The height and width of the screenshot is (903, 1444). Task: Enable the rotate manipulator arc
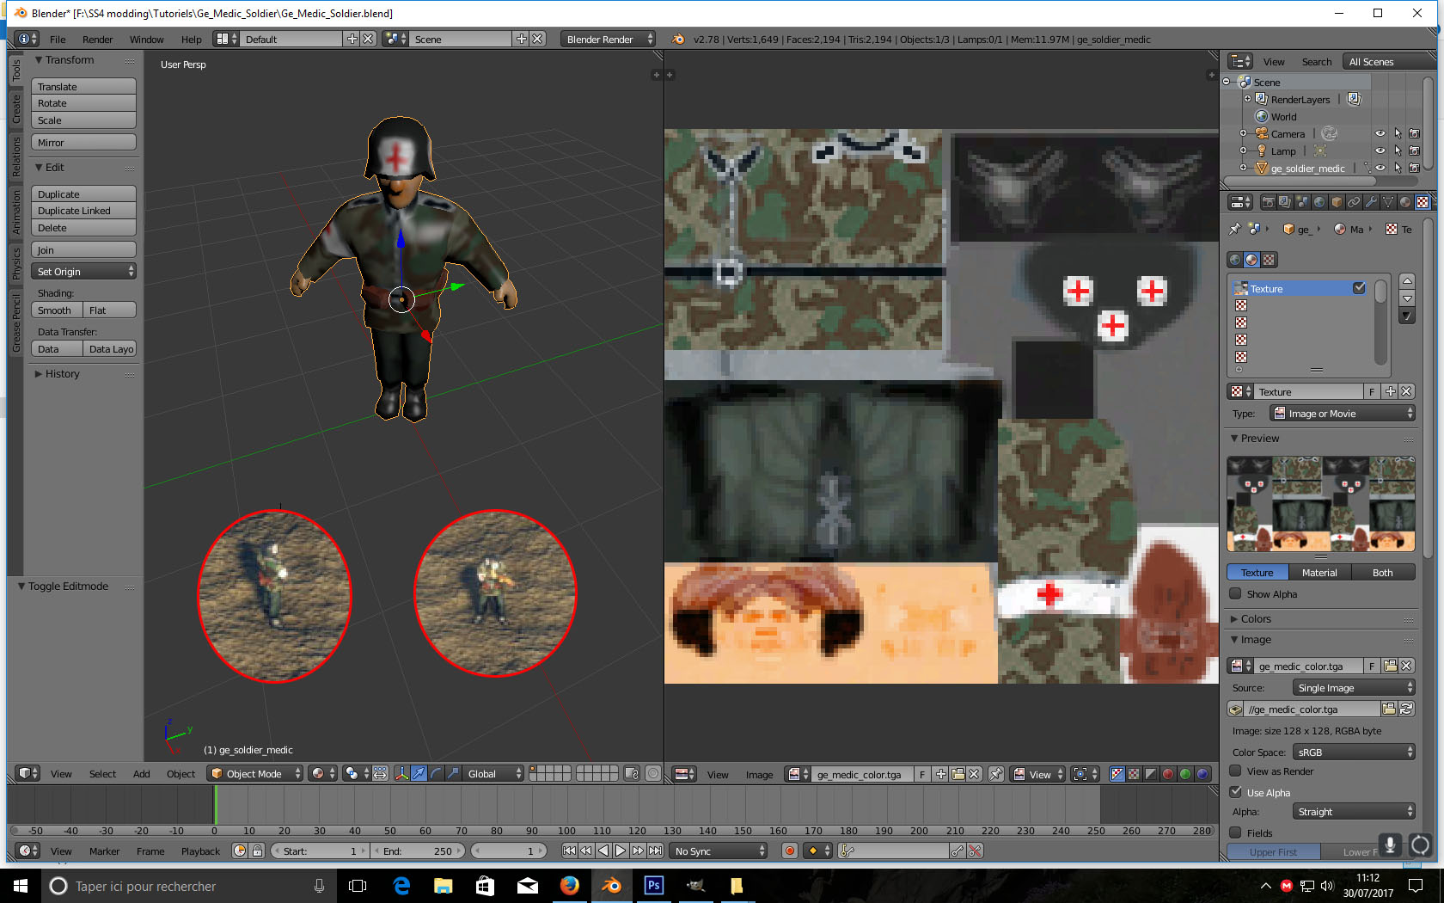pos(436,773)
